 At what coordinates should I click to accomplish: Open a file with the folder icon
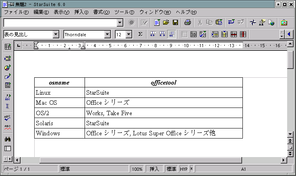coord(166,23)
